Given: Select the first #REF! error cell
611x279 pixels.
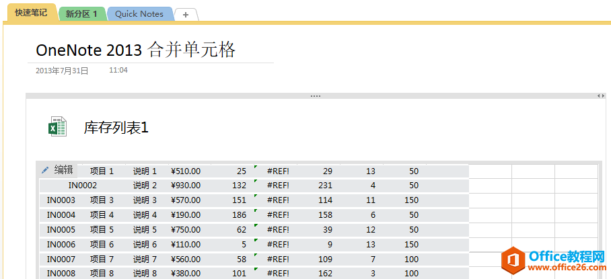Looking at the screenshot, I should 278,171.
